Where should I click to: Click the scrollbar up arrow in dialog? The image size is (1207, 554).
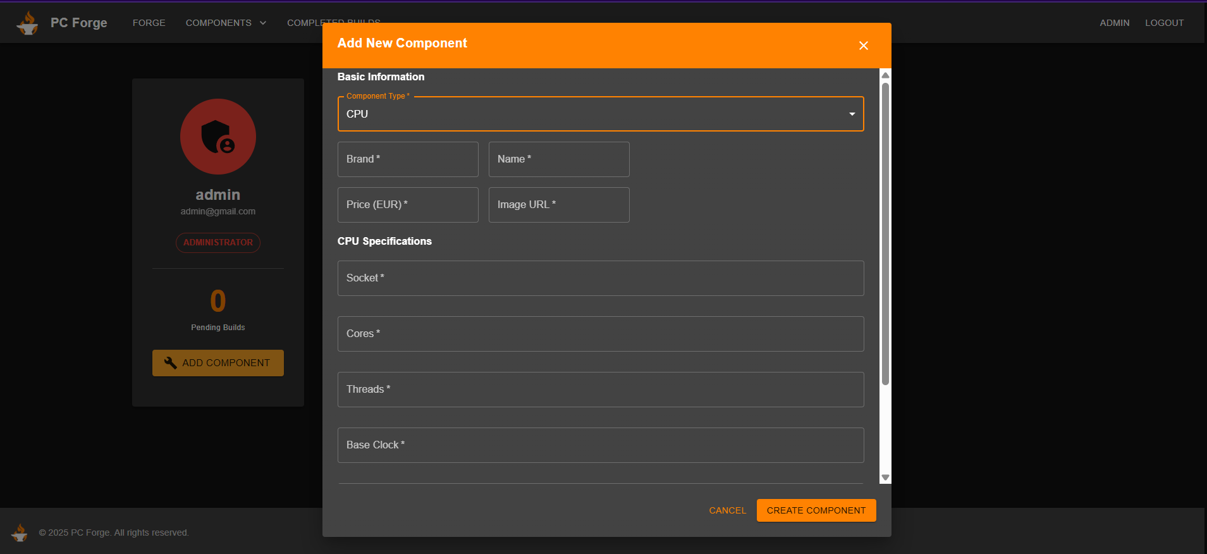pyautogui.click(x=885, y=75)
